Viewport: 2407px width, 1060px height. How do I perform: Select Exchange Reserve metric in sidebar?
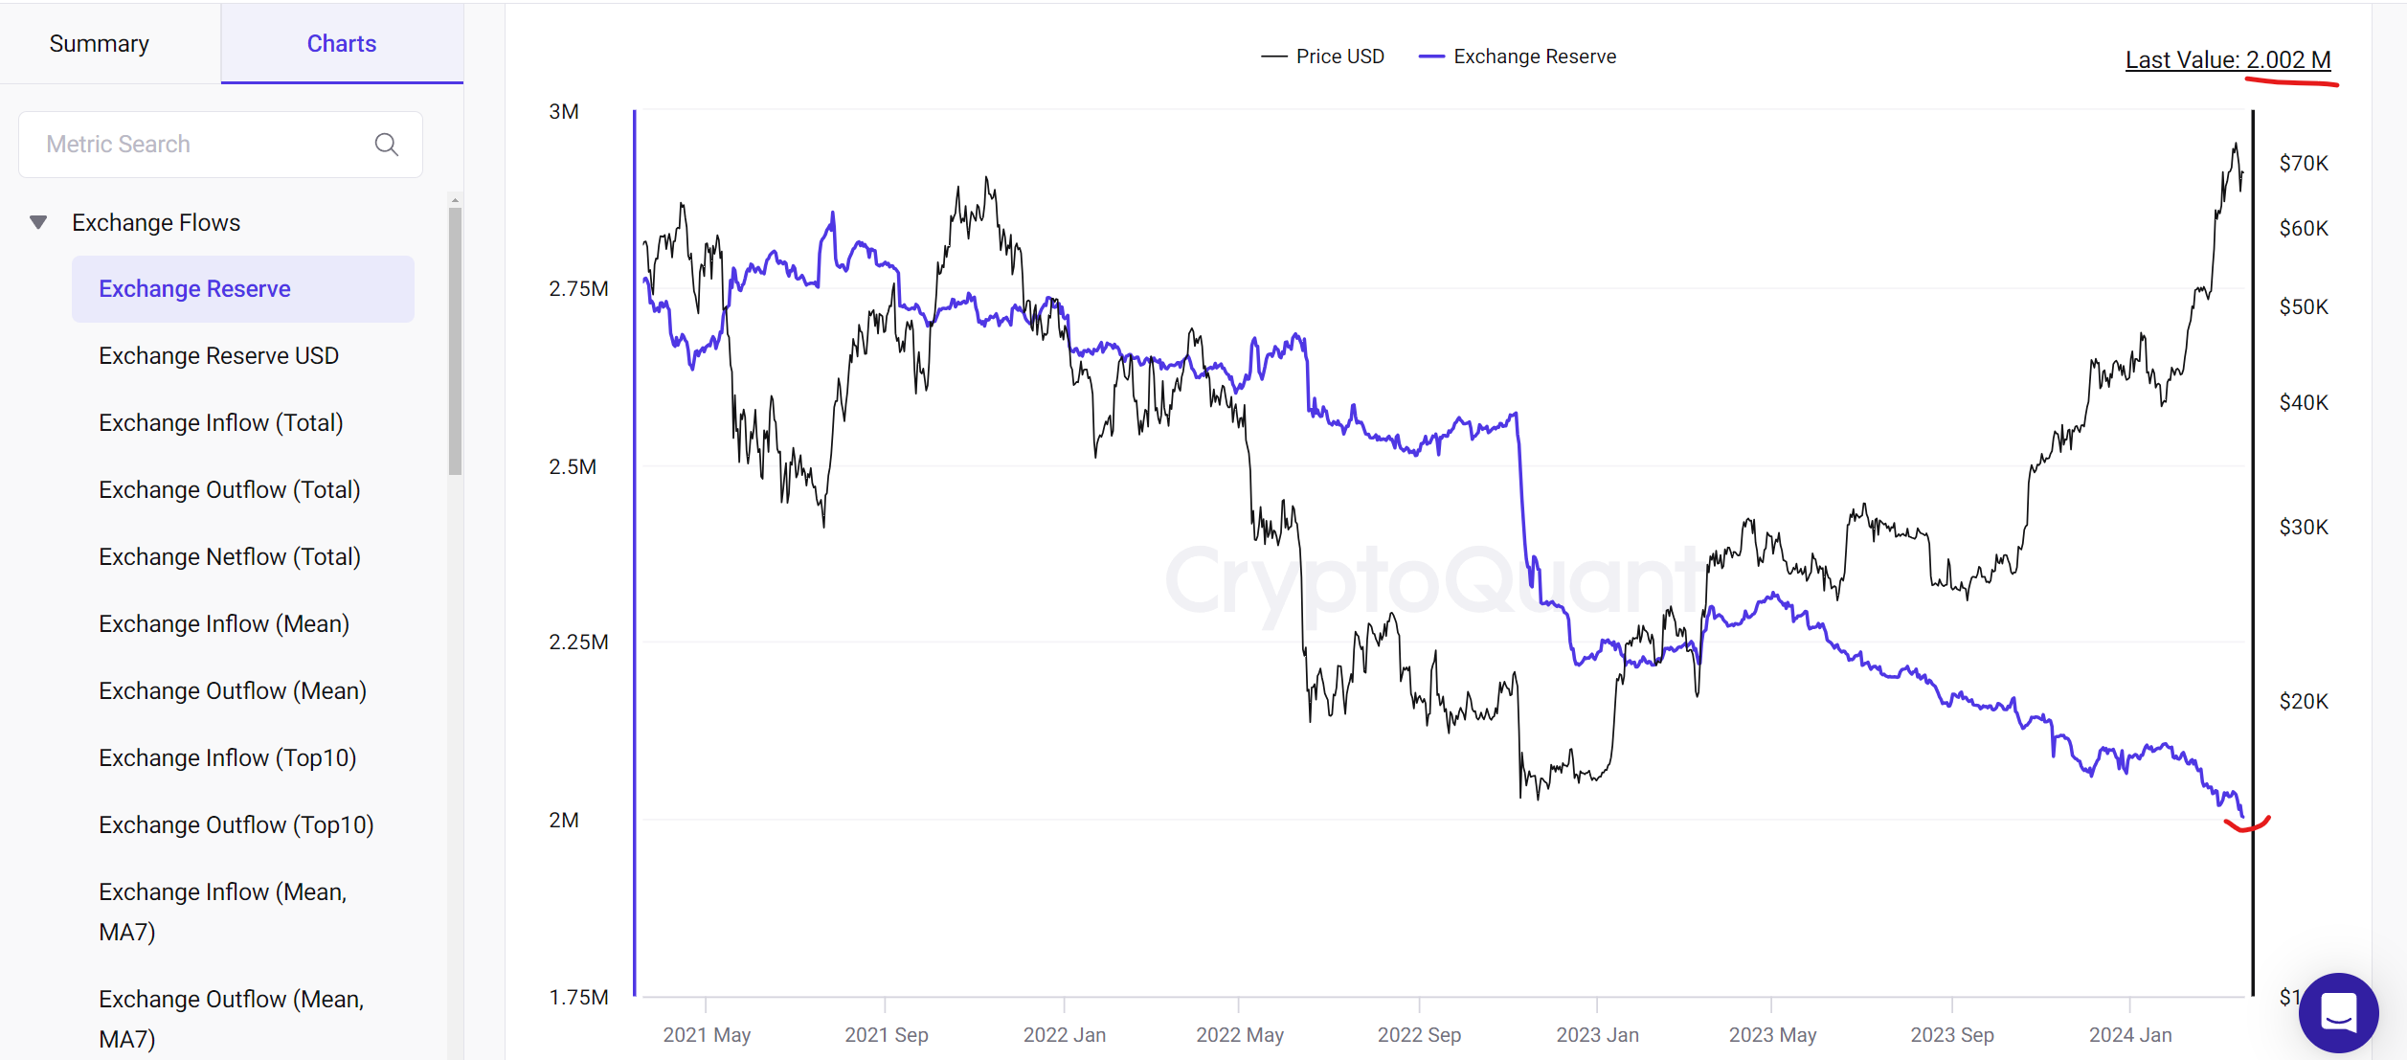click(194, 289)
